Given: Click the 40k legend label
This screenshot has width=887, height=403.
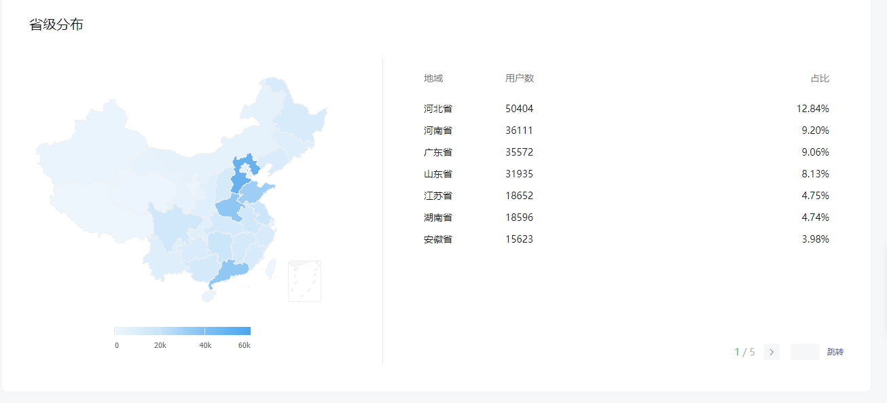Looking at the screenshot, I should coord(205,345).
